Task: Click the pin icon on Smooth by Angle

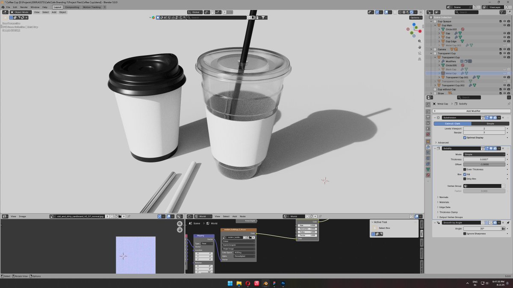Action: pos(507,223)
